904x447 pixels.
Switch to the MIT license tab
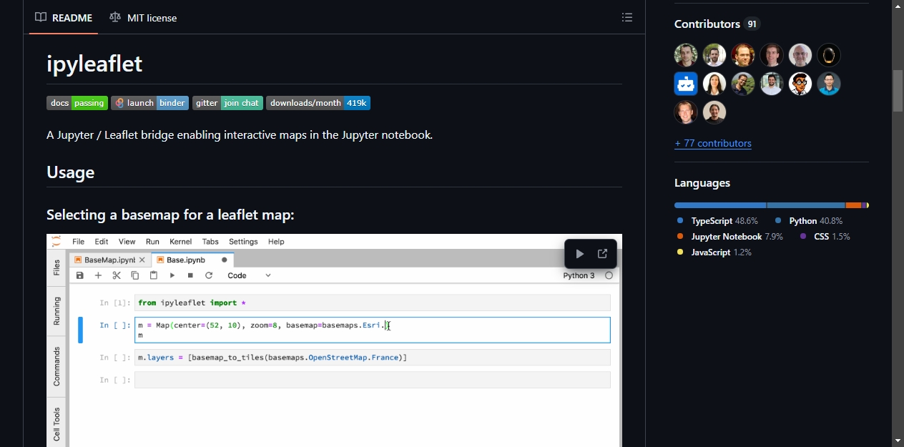coord(143,17)
